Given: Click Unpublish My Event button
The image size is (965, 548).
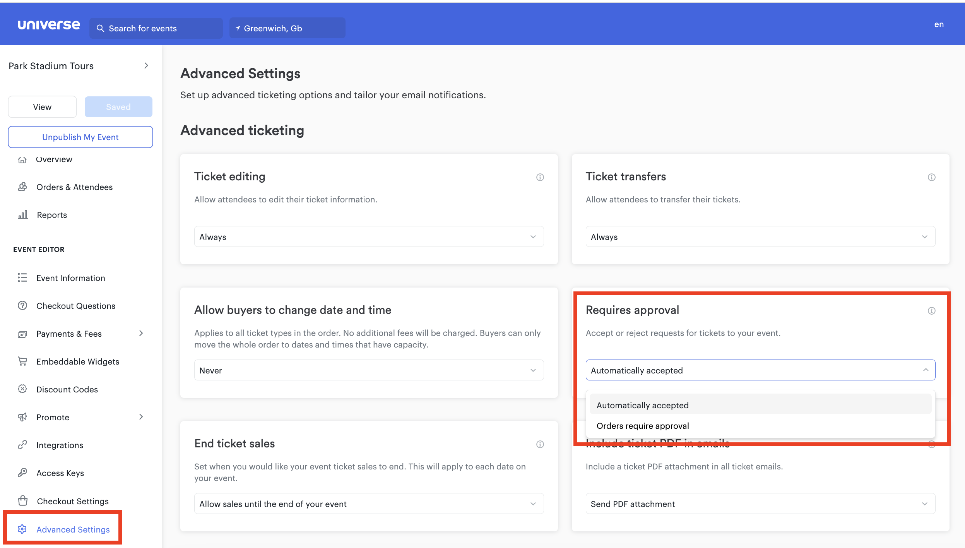Looking at the screenshot, I should tap(80, 137).
